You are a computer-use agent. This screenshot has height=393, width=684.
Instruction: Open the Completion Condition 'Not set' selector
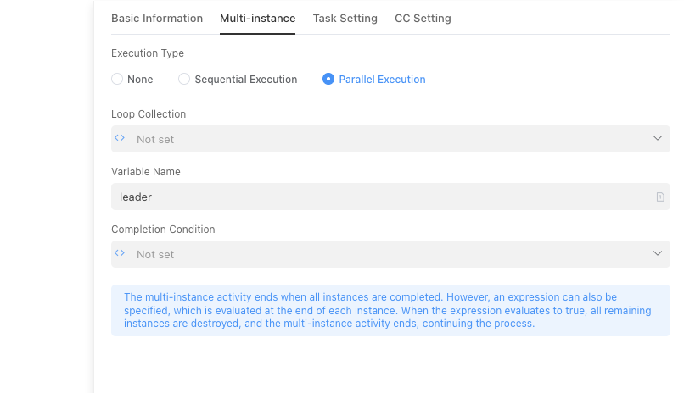382,254
